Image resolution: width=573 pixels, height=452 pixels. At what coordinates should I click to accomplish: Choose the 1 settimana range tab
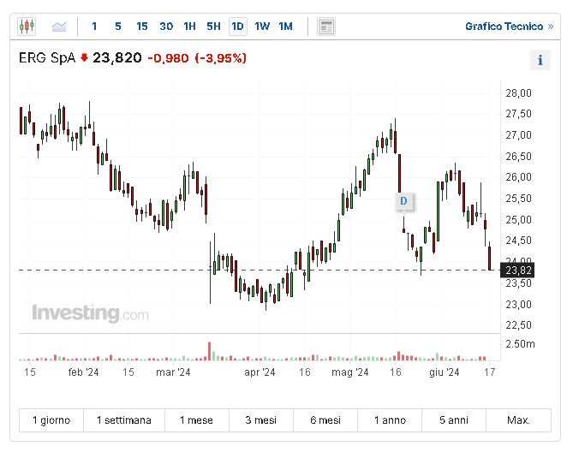(x=124, y=420)
